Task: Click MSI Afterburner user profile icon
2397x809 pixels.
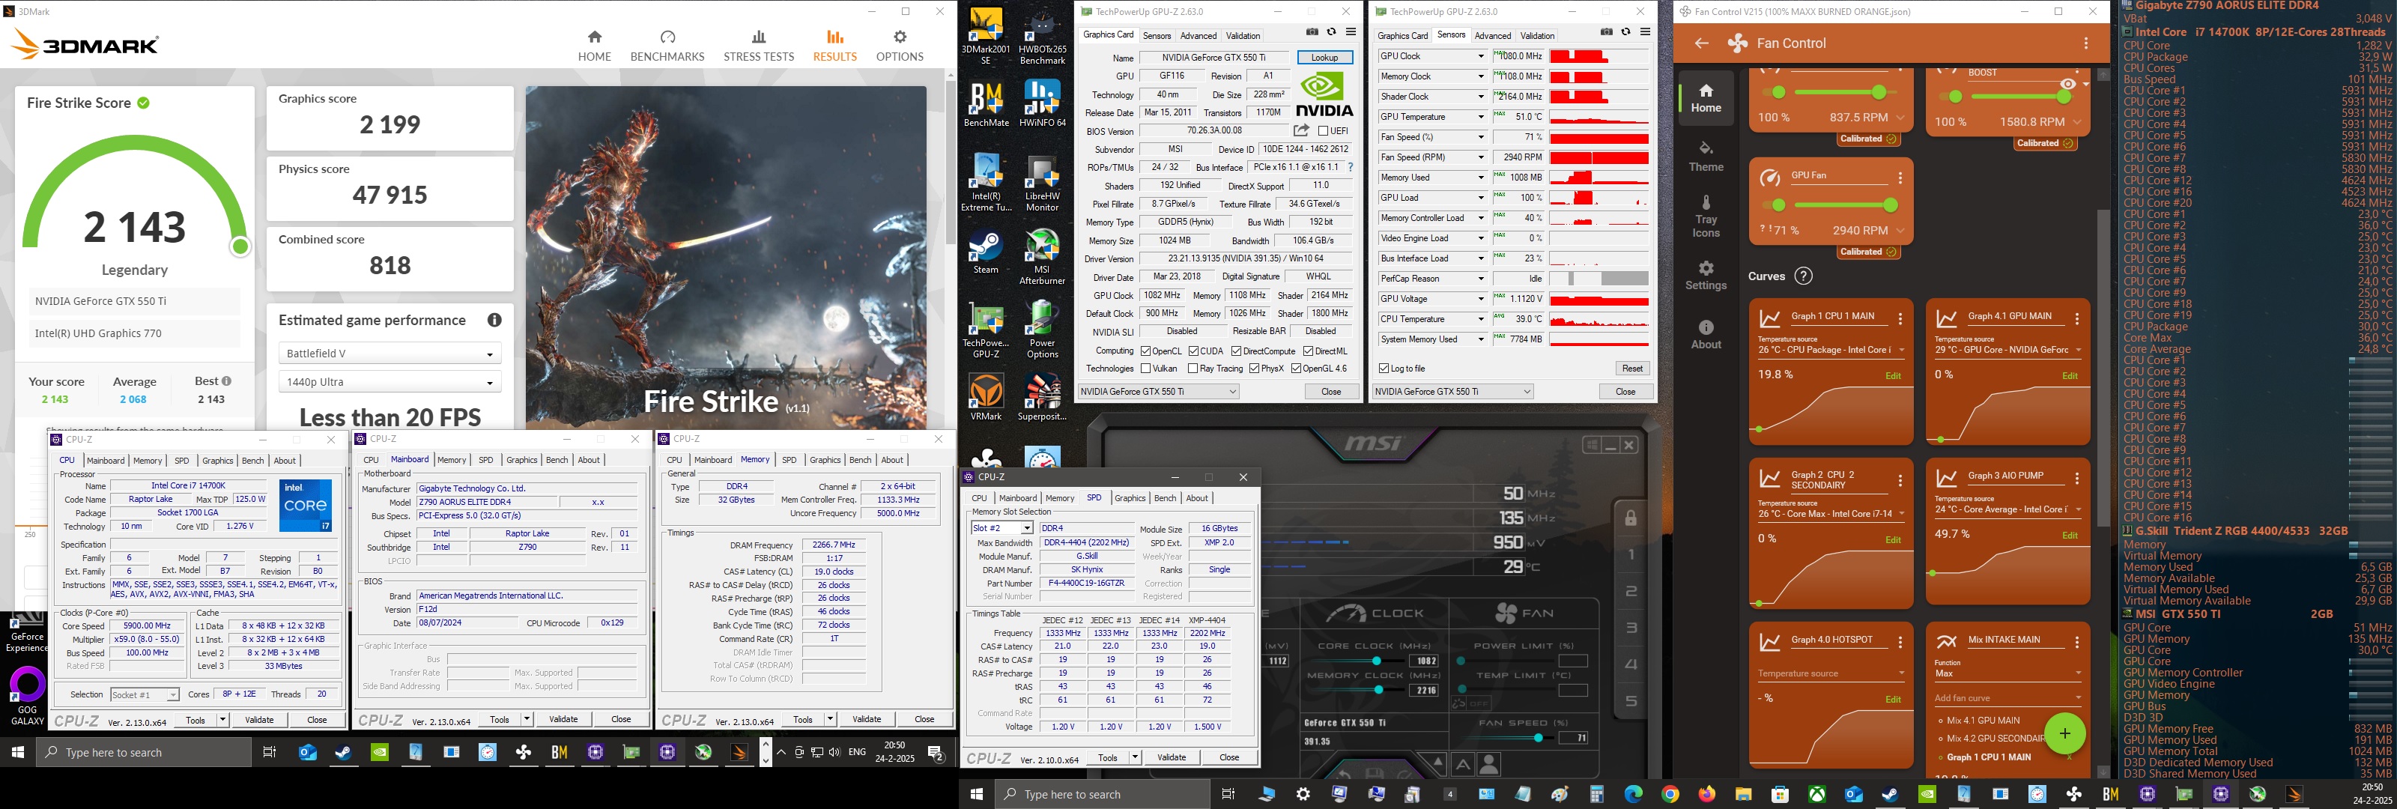Action: (1489, 764)
